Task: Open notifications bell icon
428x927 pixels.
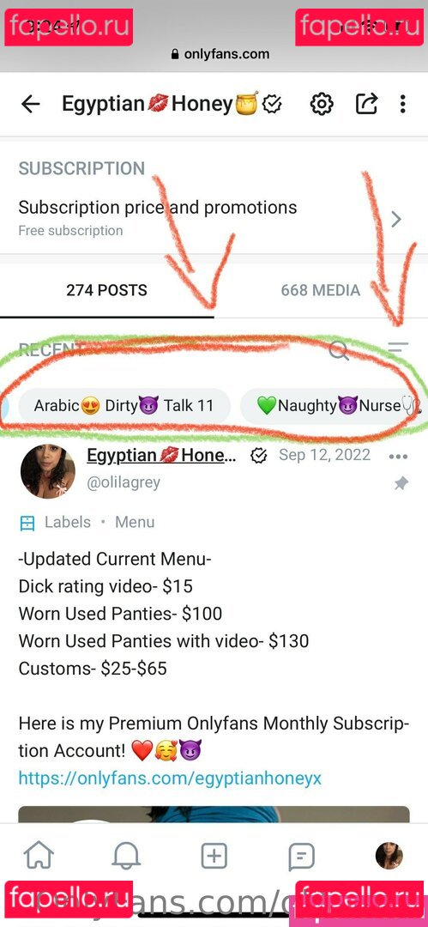Action: (126, 856)
